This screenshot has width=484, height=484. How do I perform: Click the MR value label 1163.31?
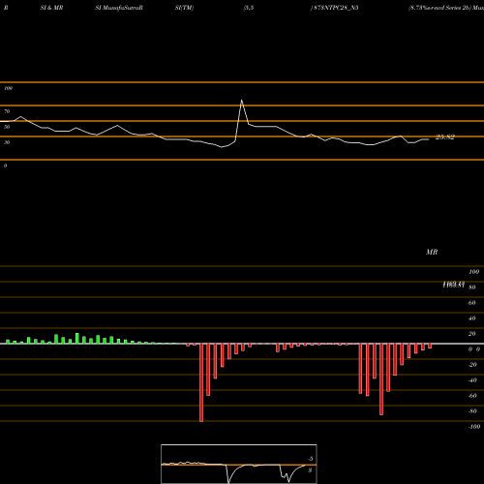click(x=454, y=285)
